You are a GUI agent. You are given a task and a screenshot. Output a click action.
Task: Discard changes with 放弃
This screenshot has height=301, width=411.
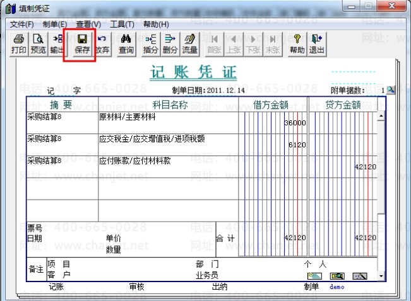click(x=102, y=44)
